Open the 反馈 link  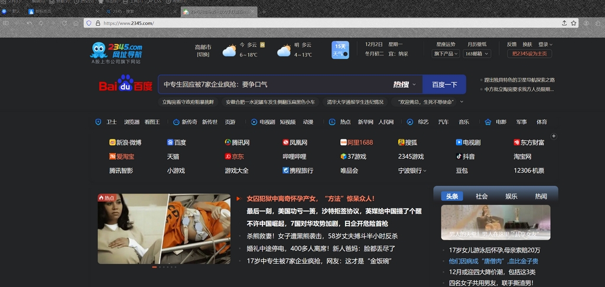pos(512,44)
